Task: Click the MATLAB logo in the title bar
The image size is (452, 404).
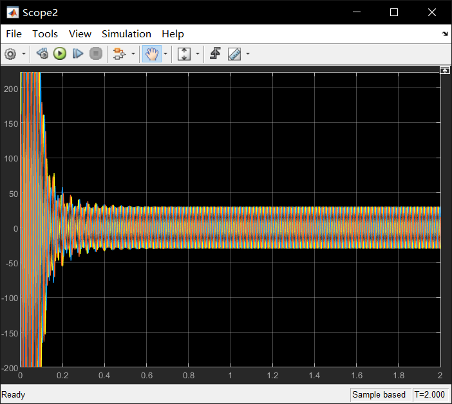Action: [x=13, y=13]
